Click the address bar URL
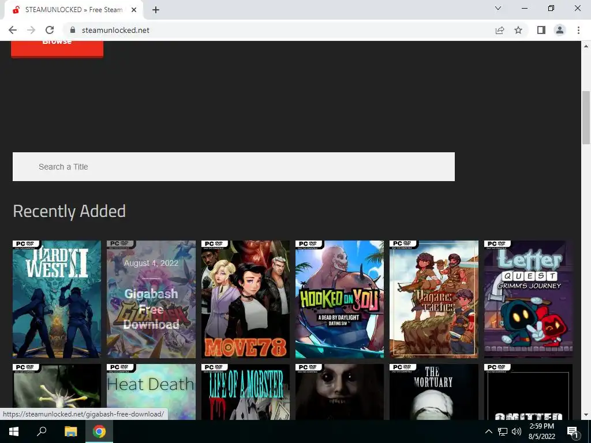Viewport: 591px width, 443px height. pyautogui.click(x=115, y=30)
